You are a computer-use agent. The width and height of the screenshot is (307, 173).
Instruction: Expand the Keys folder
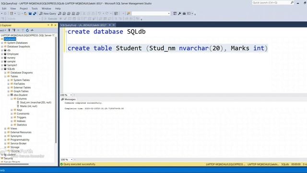[x=12, y=110]
